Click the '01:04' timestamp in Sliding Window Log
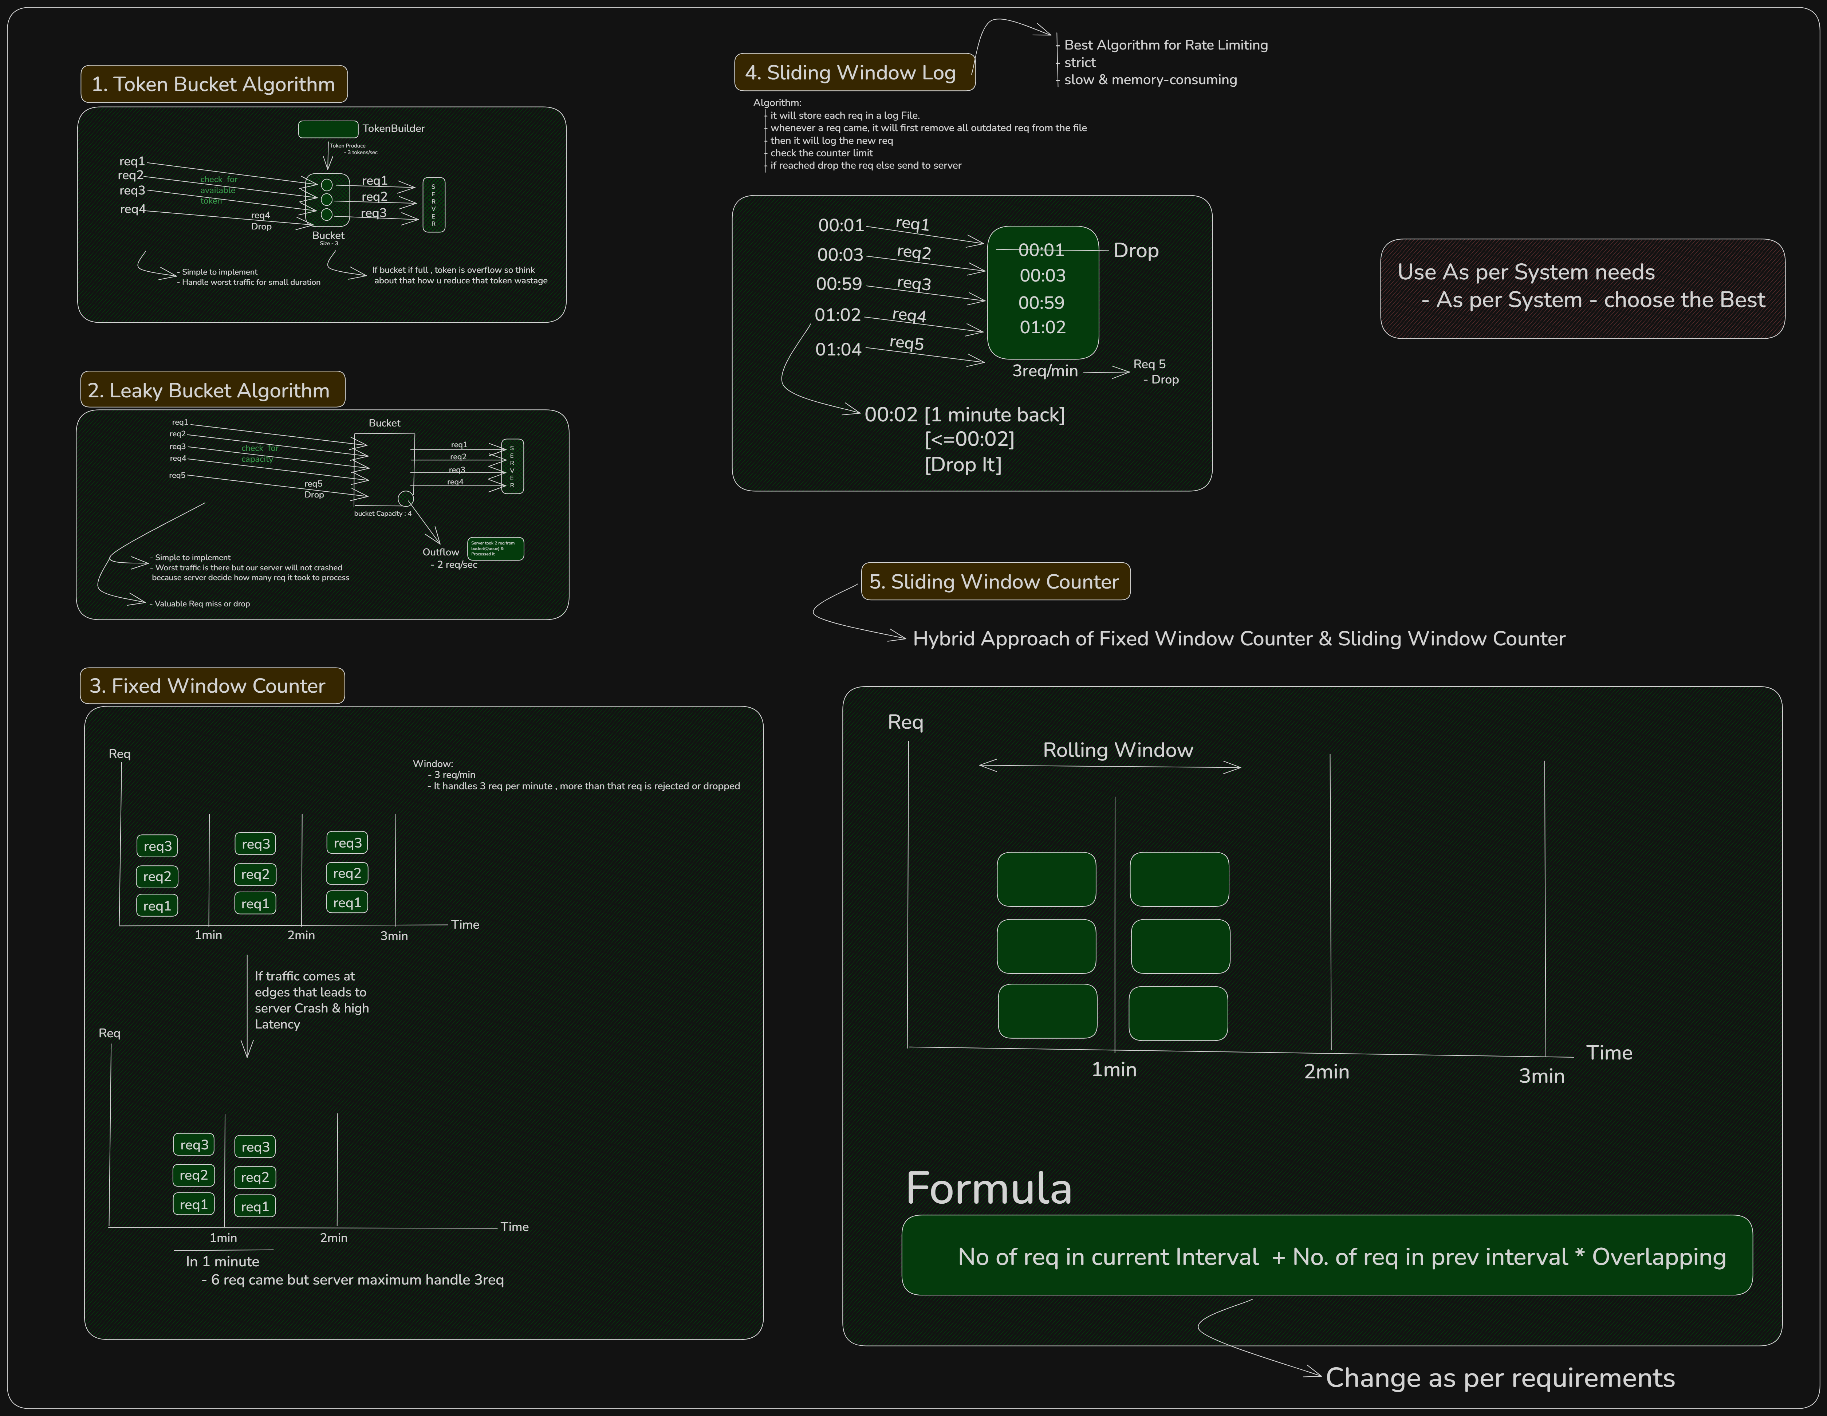 (x=838, y=350)
